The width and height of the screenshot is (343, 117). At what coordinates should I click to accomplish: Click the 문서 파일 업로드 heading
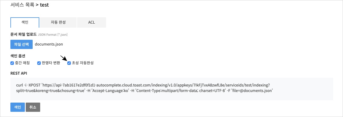pos(23,34)
